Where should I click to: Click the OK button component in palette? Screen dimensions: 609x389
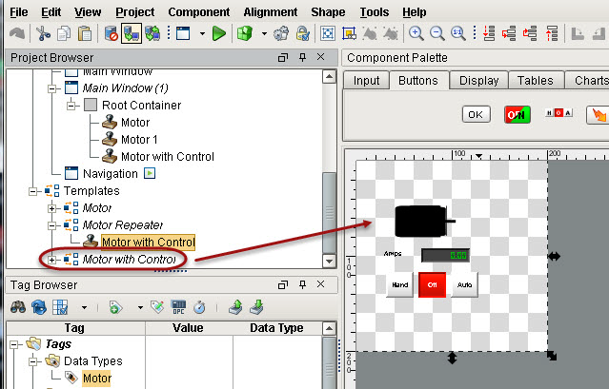pyautogui.click(x=476, y=115)
